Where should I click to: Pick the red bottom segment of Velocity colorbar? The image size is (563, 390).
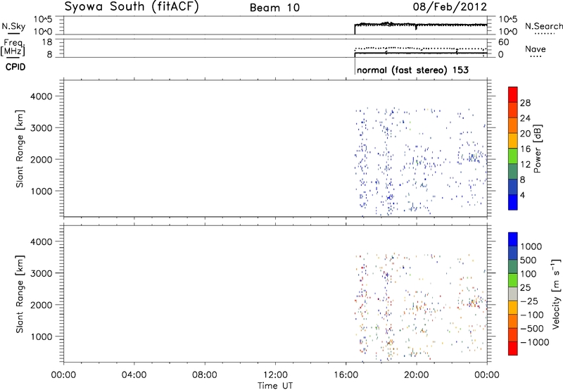(x=513, y=348)
